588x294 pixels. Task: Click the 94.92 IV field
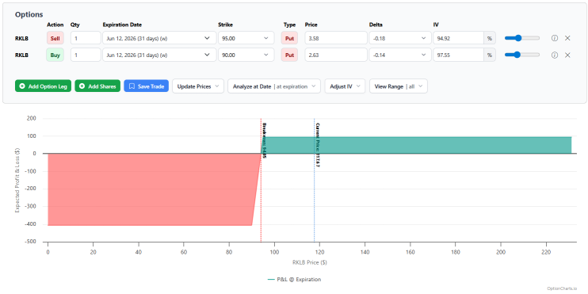pyautogui.click(x=458, y=38)
